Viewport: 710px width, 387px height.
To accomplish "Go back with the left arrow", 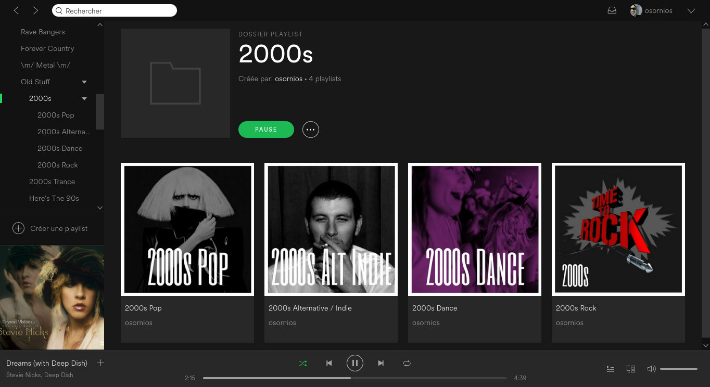I will (17, 10).
